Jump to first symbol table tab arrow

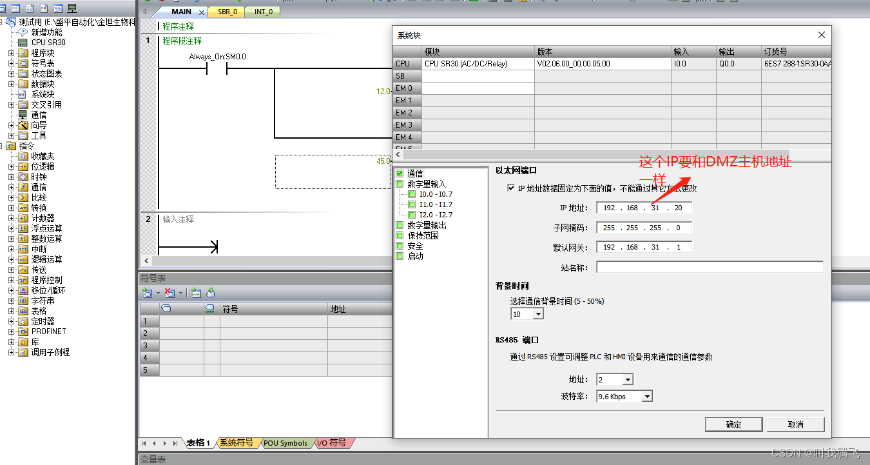click(144, 443)
